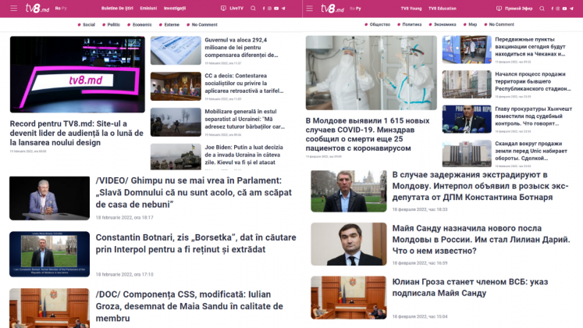Open Facebook icon on Romanian page header
This screenshot has width=583, height=328.
(264, 8)
